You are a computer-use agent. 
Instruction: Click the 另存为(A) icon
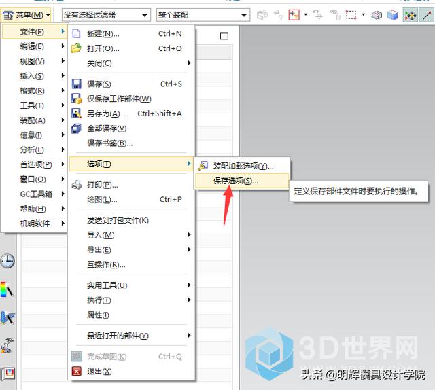(x=77, y=113)
